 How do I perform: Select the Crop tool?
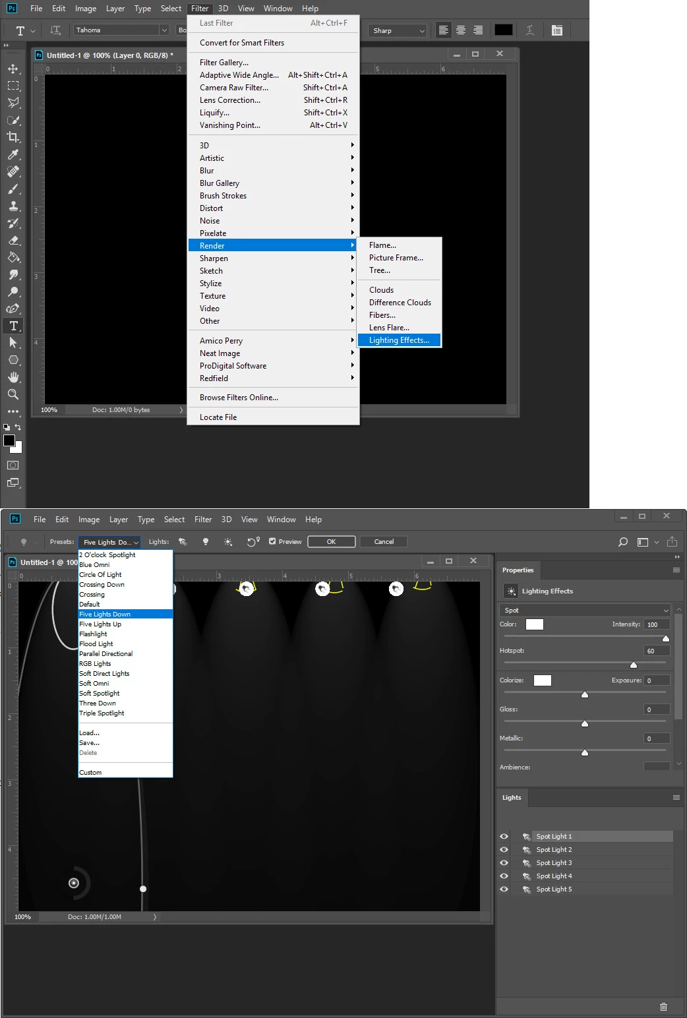coord(13,137)
